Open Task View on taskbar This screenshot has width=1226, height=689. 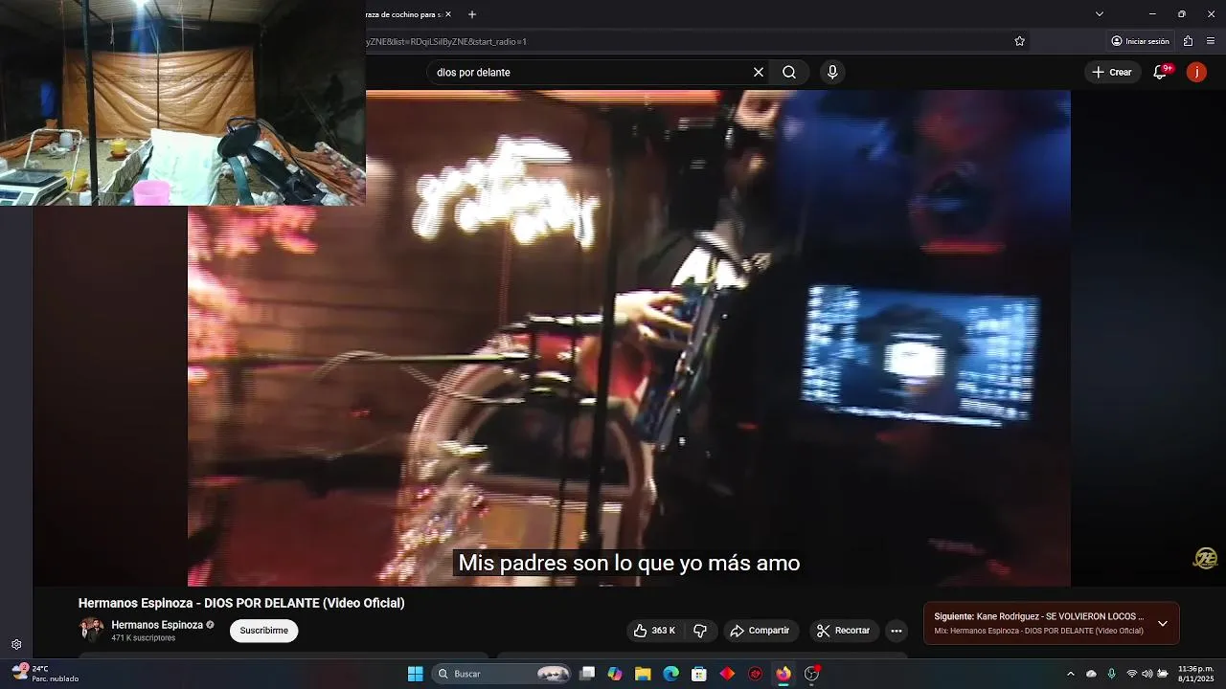(x=587, y=674)
